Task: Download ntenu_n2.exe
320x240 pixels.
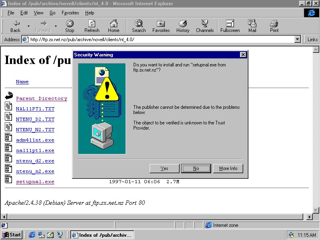Action: tap(35, 171)
